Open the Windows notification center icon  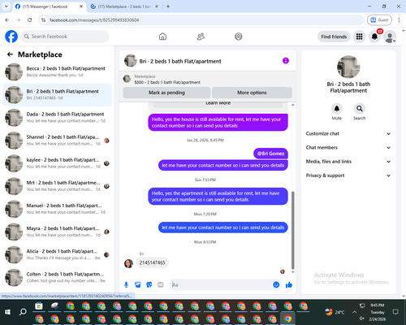coord(395,312)
